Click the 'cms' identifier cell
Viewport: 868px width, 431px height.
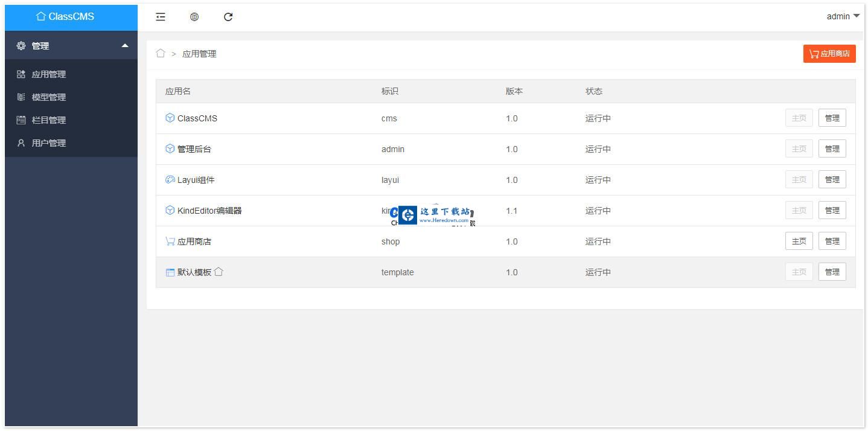(389, 118)
